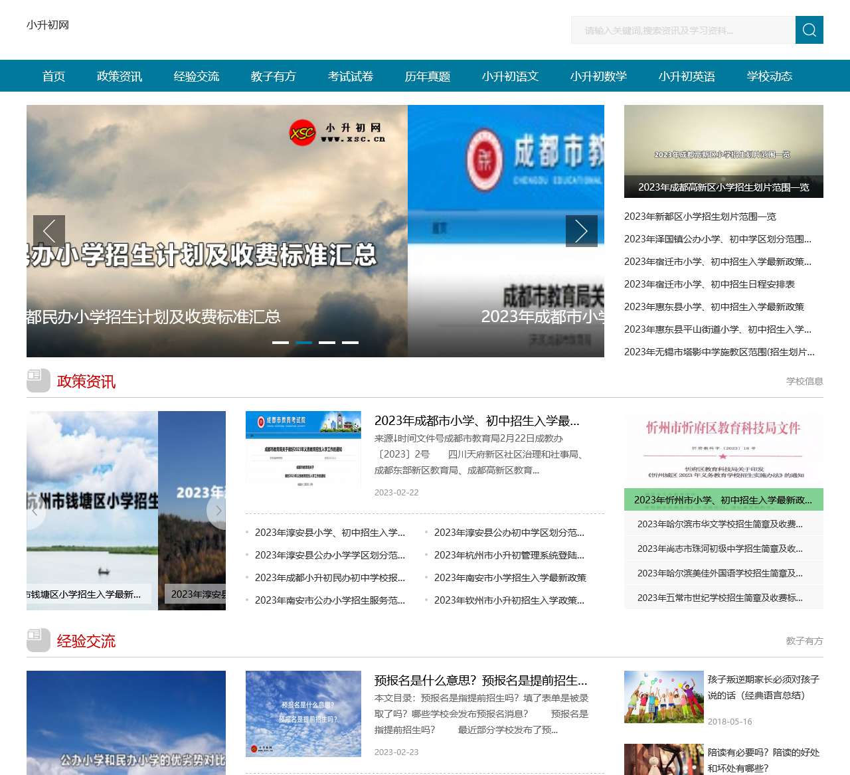Select the second carousel pagination dot
The image size is (850, 775).
pyautogui.click(x=303, y=343)
